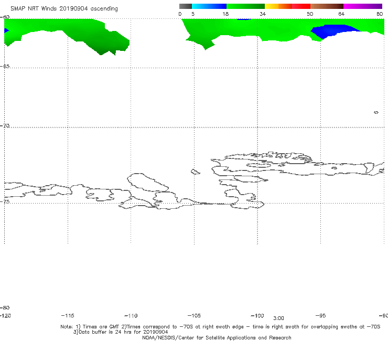Image resolution: width=388 pixels, height=341 pixels.
Task: Click the latitude label '-75'
Action: pyautogui.click(x=5, y=201)
